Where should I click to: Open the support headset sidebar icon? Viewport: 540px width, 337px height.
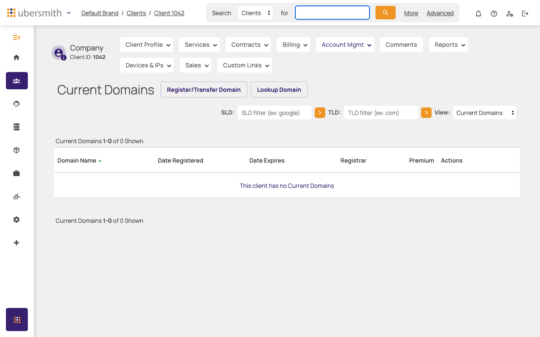tap(16, 104)
